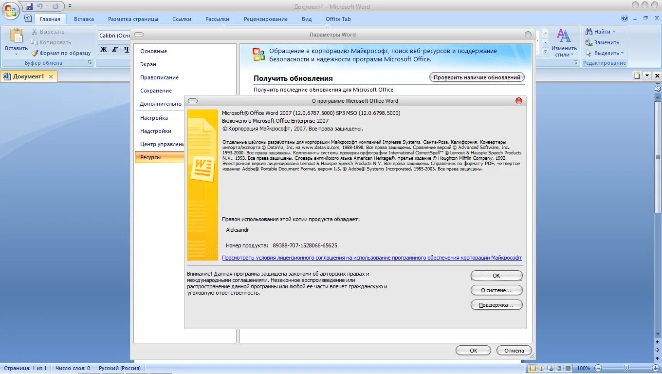Click the Paste clipboard icon
Image resolution: width=662 pixels, height=374 pixels.
[17, 36]
